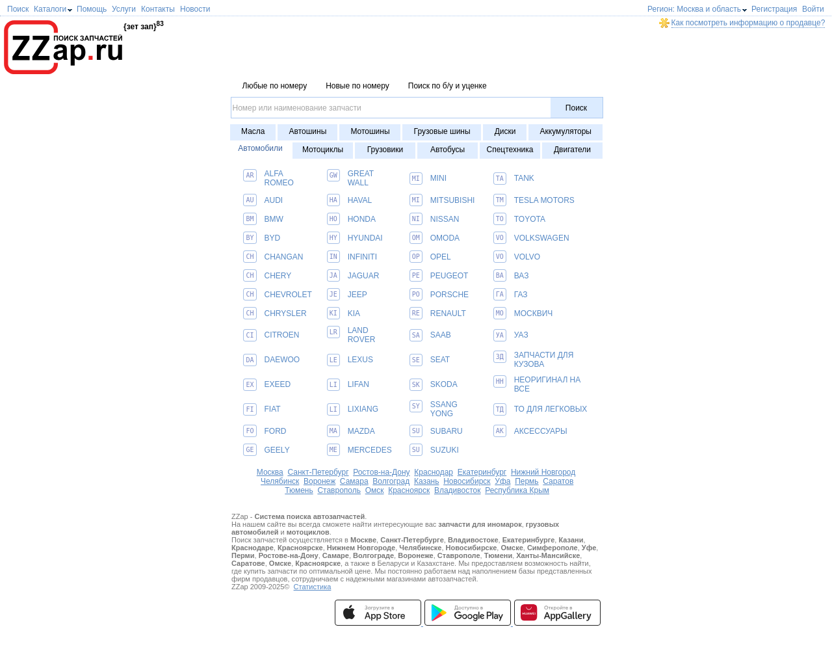The width and height of the screenshot is (832, 666).
Task: Click the BM badge icon for BMW
Action: coord(250,219)
